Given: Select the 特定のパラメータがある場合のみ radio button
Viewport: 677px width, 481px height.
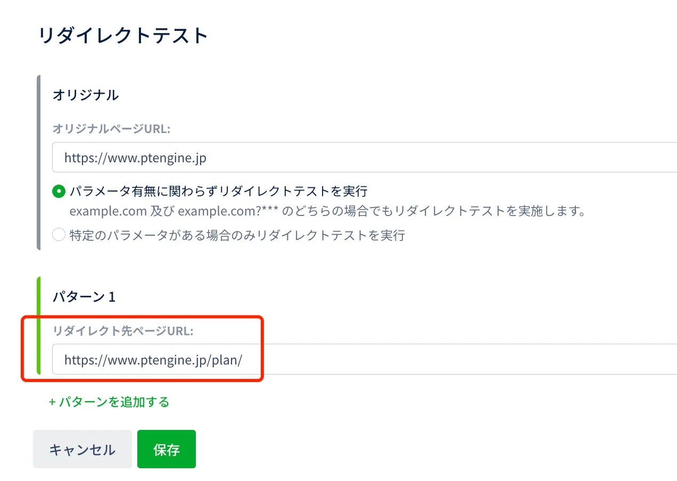Looking at the screenshot, I should coord(59,235).
